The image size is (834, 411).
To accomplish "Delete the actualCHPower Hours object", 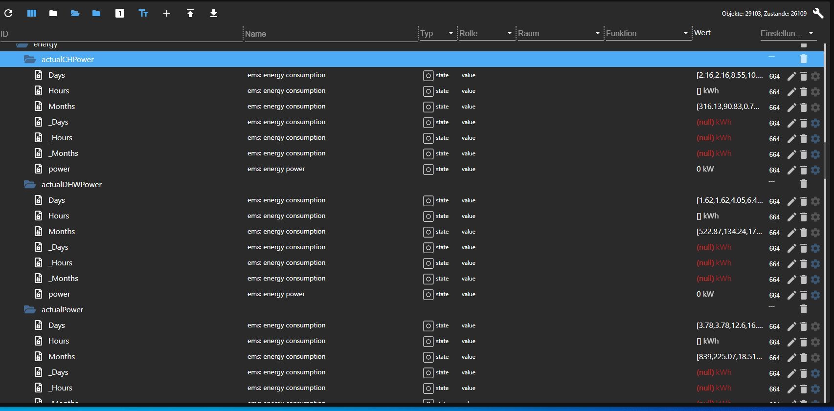I will tap(803, 92).
